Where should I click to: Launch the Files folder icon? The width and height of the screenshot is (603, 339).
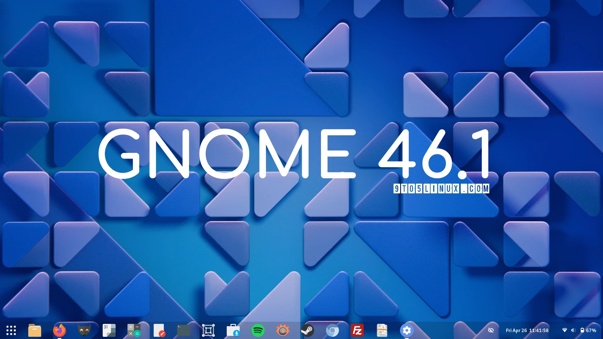[x=35, y=330]
